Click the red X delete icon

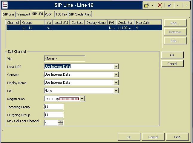160,5
